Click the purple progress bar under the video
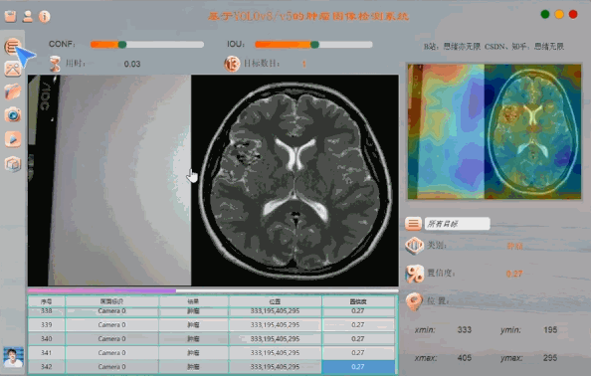 click(x=213, y=290)
